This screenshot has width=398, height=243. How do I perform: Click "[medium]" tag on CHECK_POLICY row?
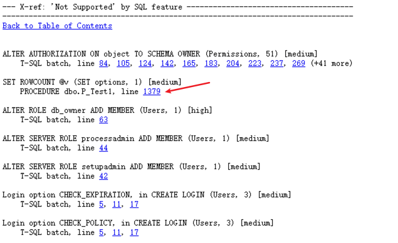click(x=257, y=223)
